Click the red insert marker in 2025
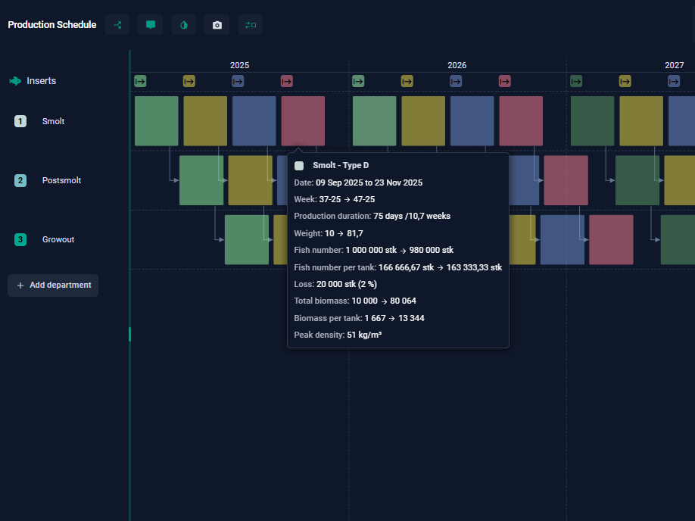This screenshot has width=695, height=521. [x=287, y=81]
